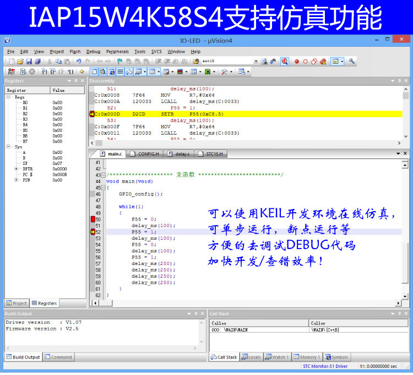Screen dimensions: 413x375
Task: Switch to the Command tab
Action: click(58, 357)
